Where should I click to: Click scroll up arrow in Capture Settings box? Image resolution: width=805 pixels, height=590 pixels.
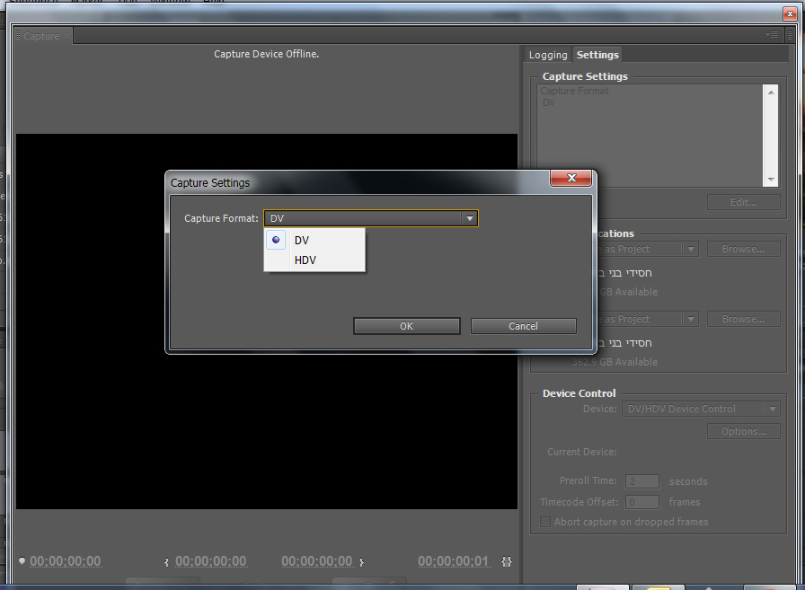(771, 92)
